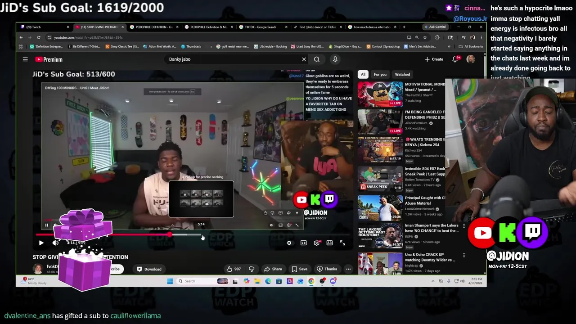
Task: Open Google Chrome from the taskbar
Action: click(311, 281)
